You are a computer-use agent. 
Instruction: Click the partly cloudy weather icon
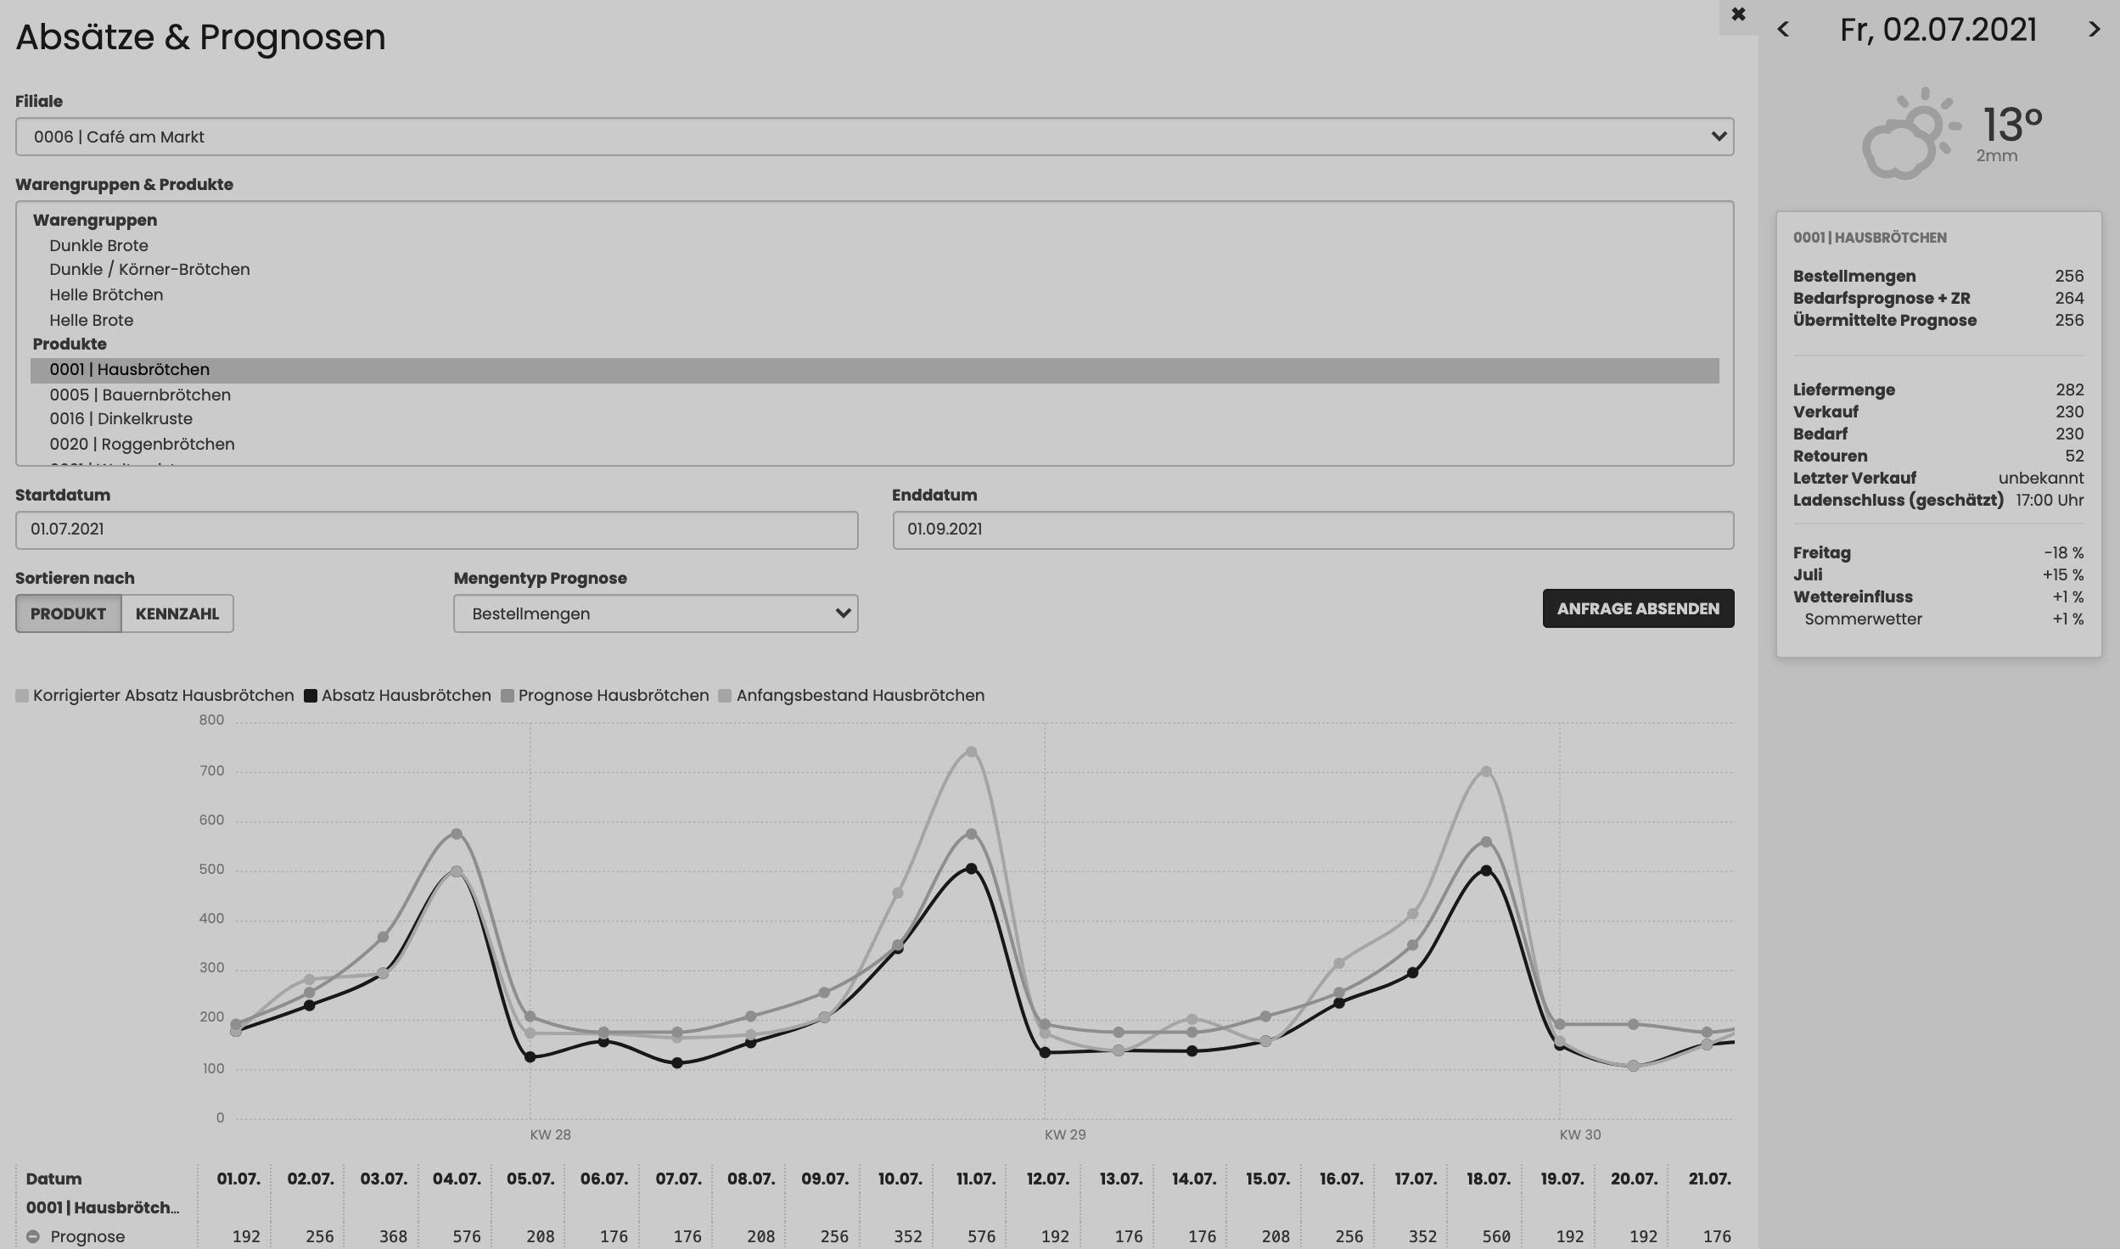click(x=1910, y=134)
